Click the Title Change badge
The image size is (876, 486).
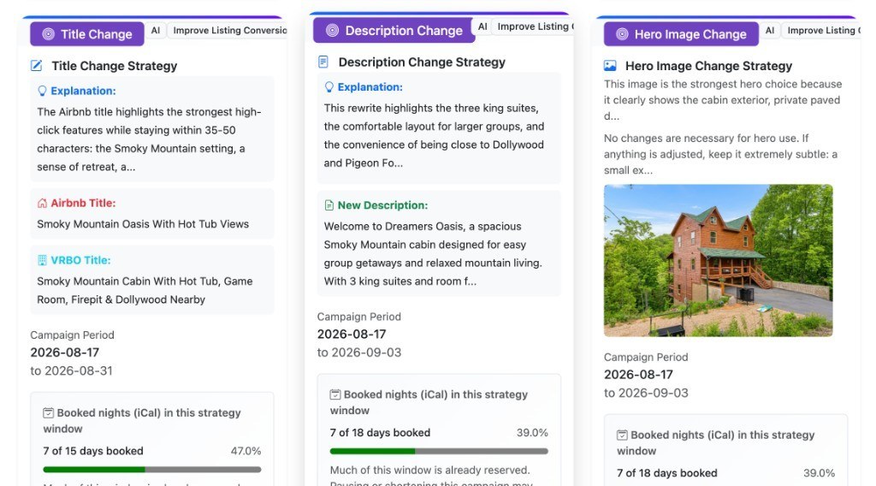pos(87,34)
